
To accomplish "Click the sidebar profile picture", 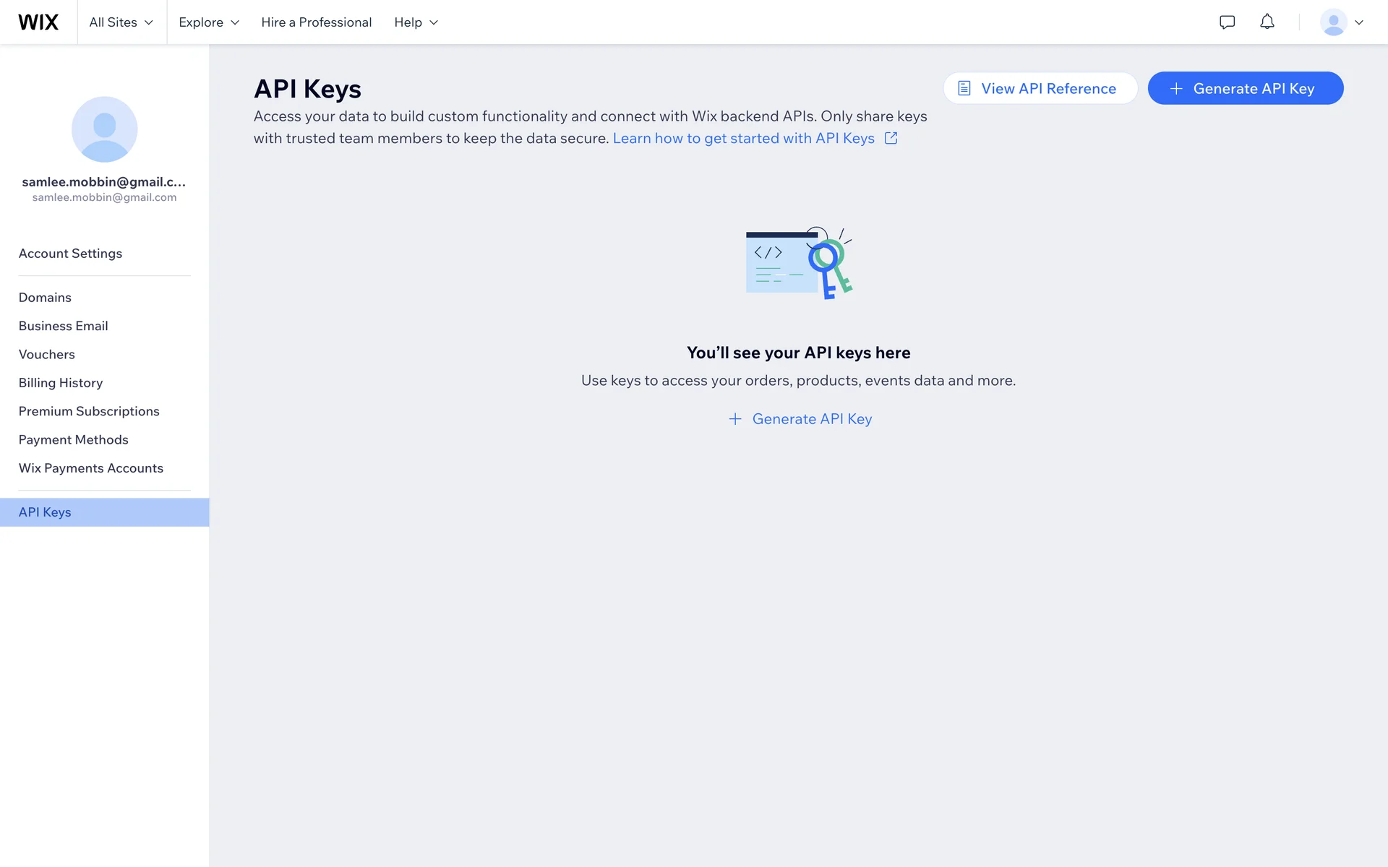I will 104,129.
